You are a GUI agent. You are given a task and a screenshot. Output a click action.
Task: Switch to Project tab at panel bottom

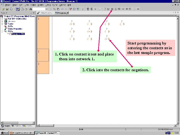[x=5, y=126]
